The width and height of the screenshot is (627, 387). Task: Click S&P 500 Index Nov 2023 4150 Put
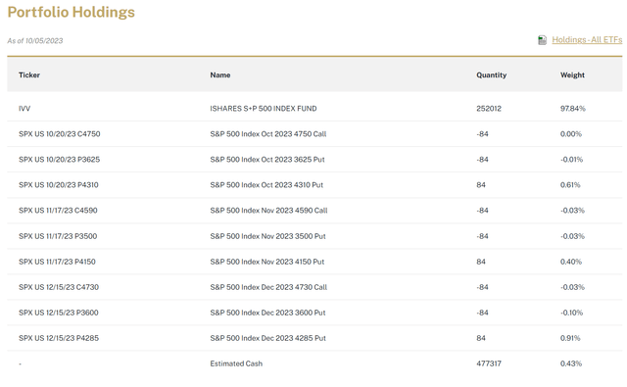(267, 262)
